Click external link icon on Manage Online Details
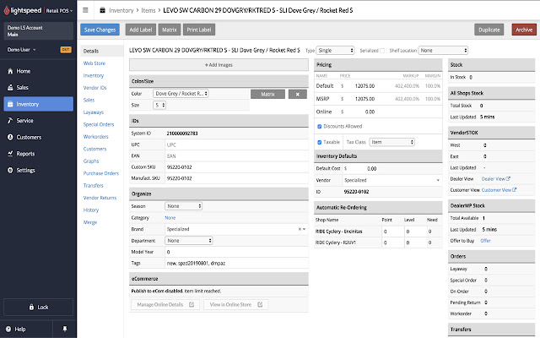Screen dimensions: 540x338 [x=192, y=304]
